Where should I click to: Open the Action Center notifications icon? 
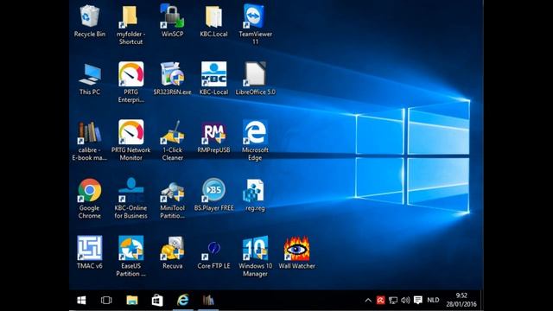(x=418, y=300)
